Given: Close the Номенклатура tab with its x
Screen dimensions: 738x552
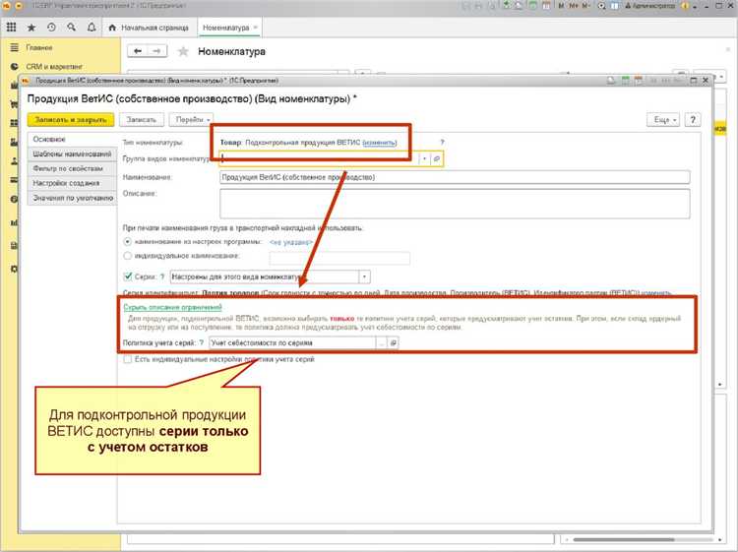Looking at the screenshot, I should pos(256,28).
